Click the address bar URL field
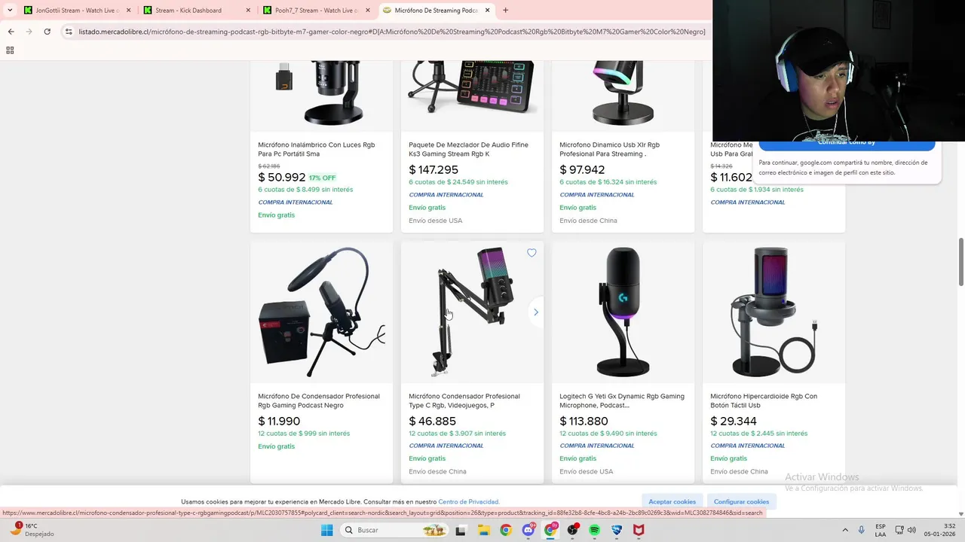This screenshot has width=965, height=542. [392, 32]
